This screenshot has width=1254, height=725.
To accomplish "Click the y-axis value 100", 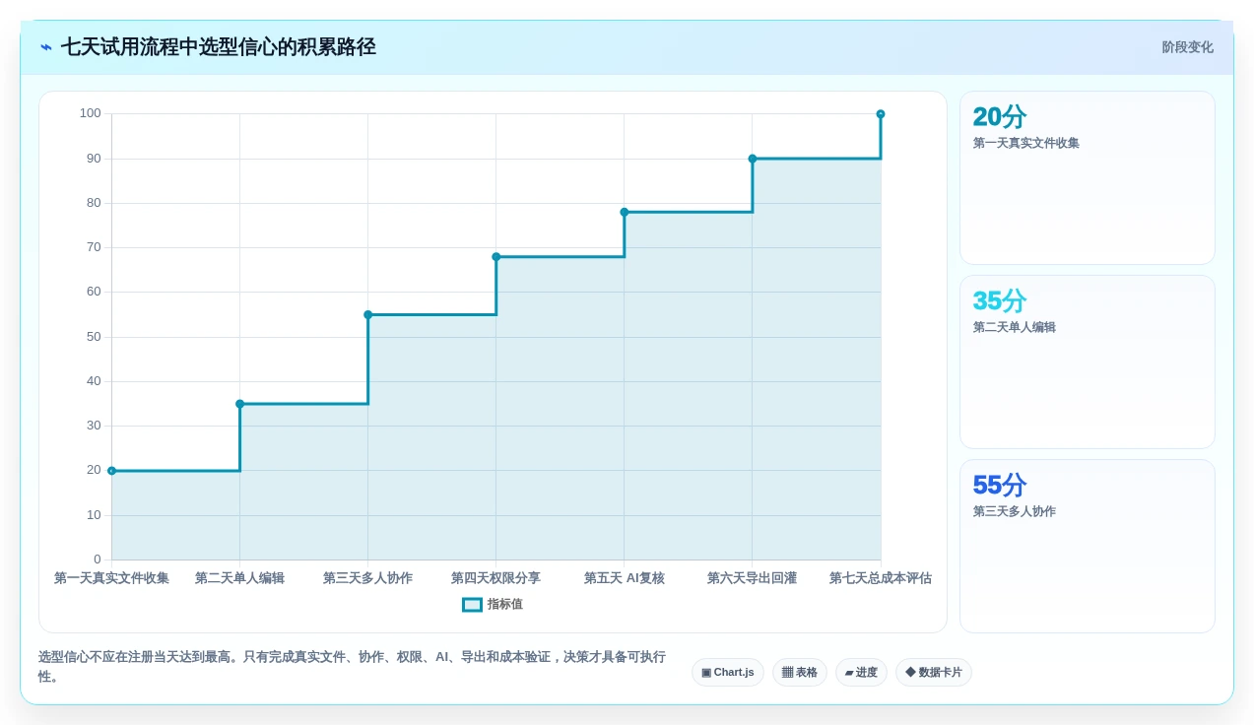I will tap(91, 113).
